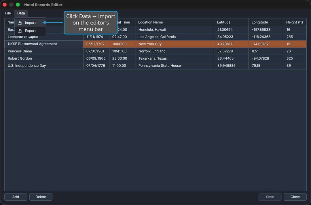Viewport: 311px width, 205px height.
Task: Click the time cell 19:45:00
Action: [122, 51]
